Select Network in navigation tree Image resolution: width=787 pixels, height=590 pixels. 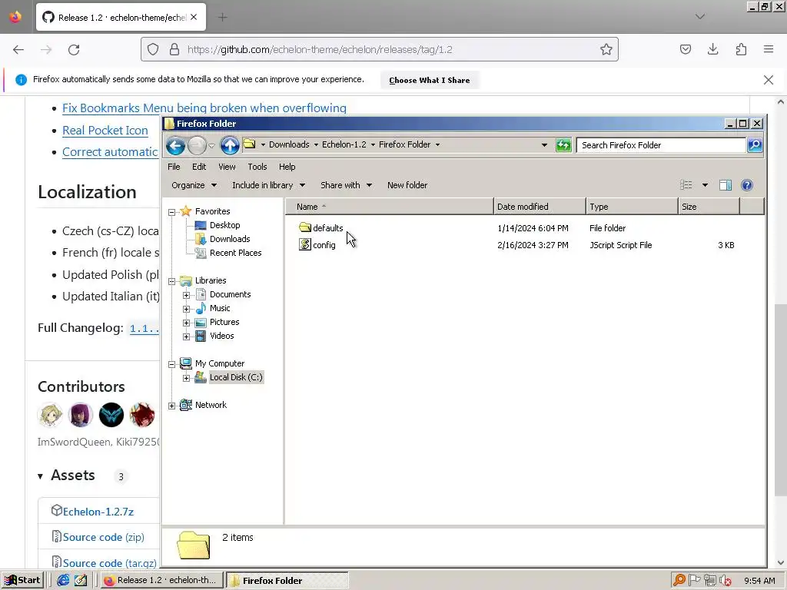211,405
